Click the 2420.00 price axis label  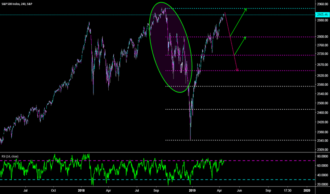pyautogui.click(x=323, y=122)
